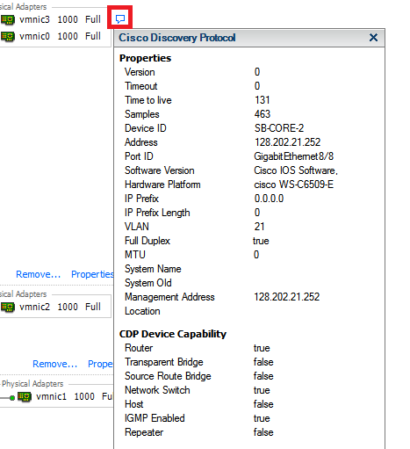Click Software Version value Cisco IOS Software
The width and height of the screenshot is (410, 449).
pos(296,170)
